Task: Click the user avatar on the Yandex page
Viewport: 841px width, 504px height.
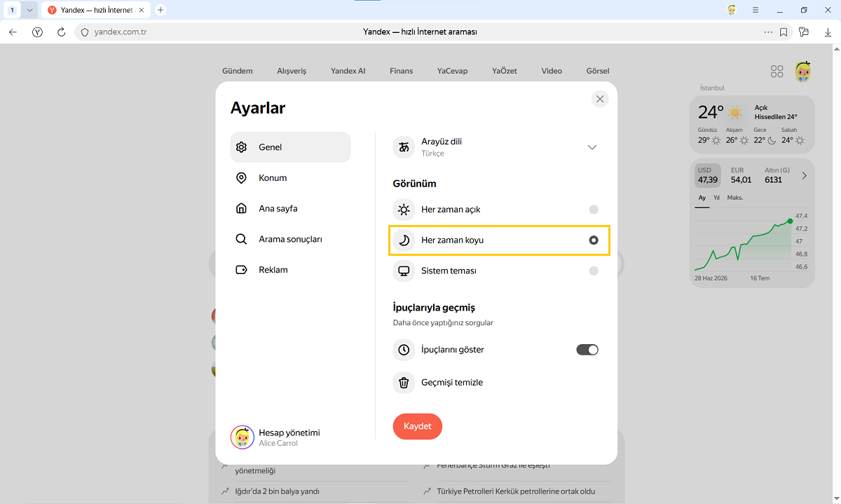Action: (803, 71)
